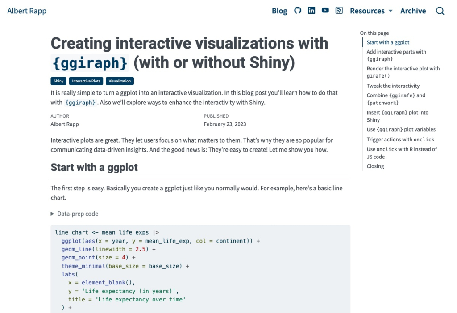Open the GitHub icon link
457x313 pixels.
298,11
